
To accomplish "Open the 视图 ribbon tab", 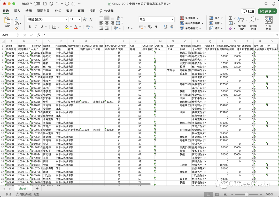I will pyautogui.click(x=92, y=11).
